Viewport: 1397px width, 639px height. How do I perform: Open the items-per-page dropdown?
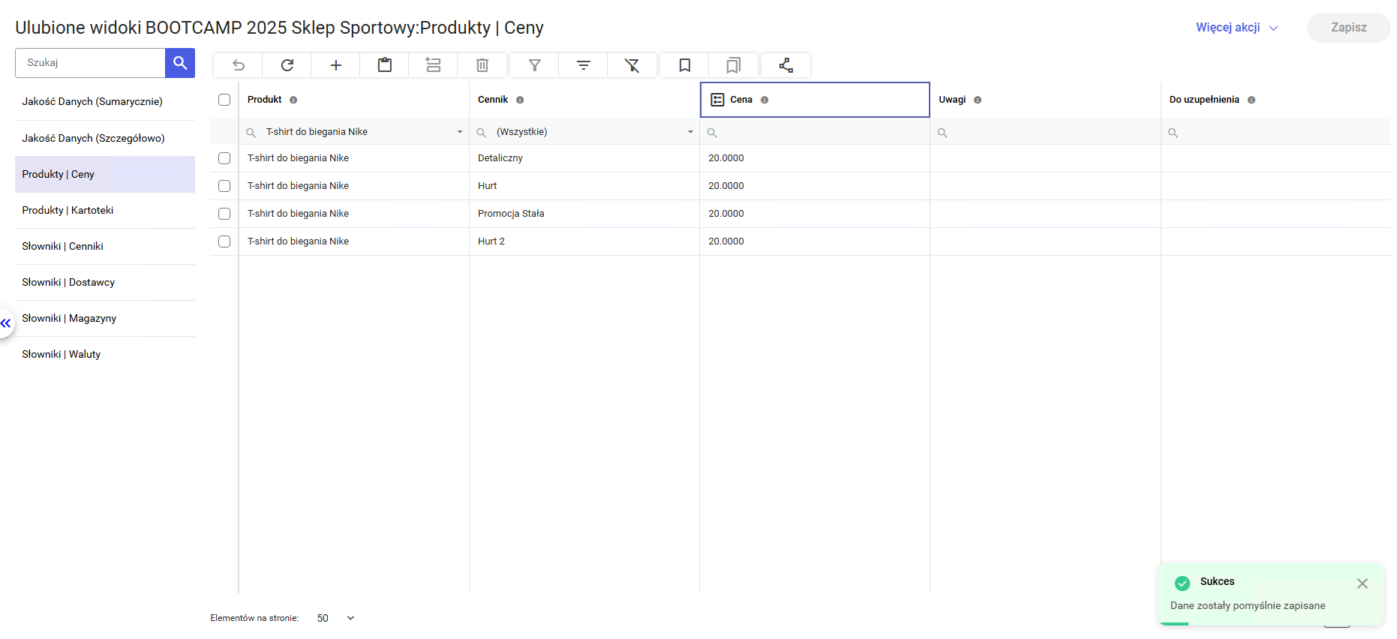click(x=350, y=618)
